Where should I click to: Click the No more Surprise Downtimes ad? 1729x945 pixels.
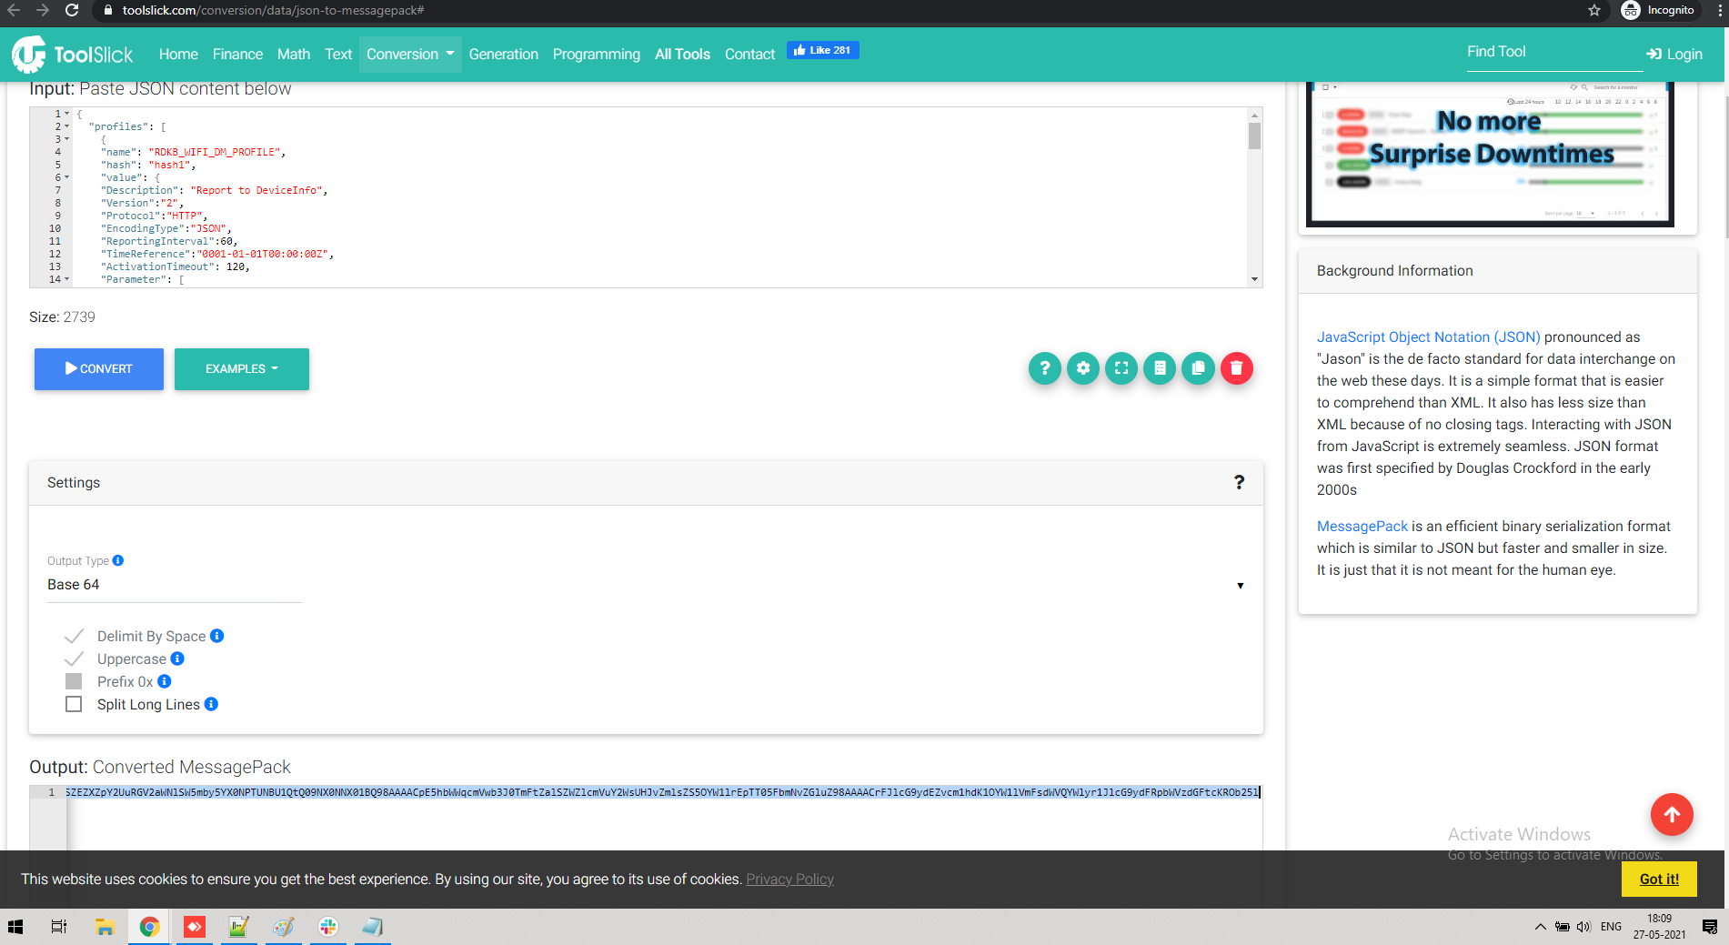[1490, 153]
